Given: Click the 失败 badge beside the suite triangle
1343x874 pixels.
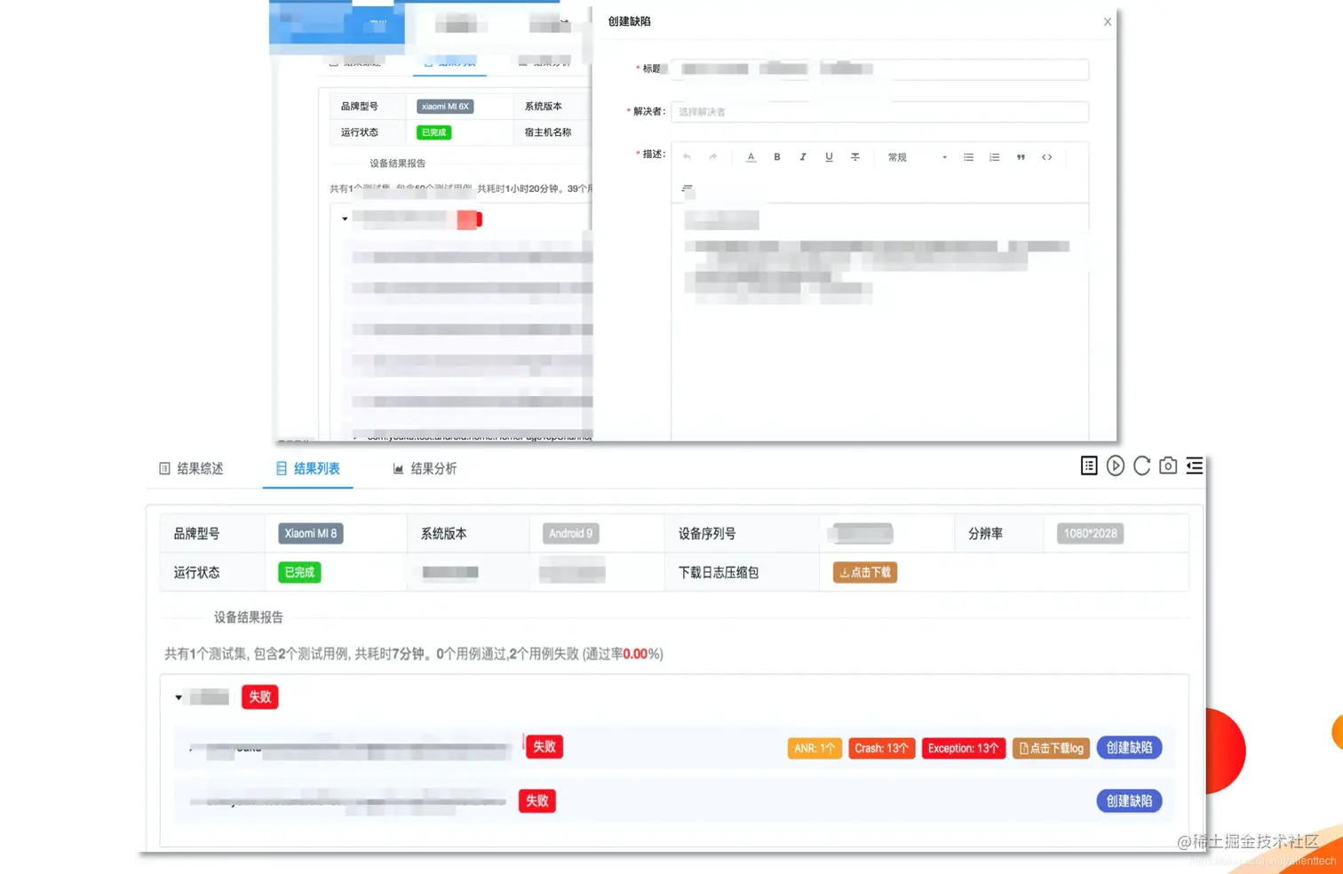Looking at the screenshot, I should [x=260, y=697].
